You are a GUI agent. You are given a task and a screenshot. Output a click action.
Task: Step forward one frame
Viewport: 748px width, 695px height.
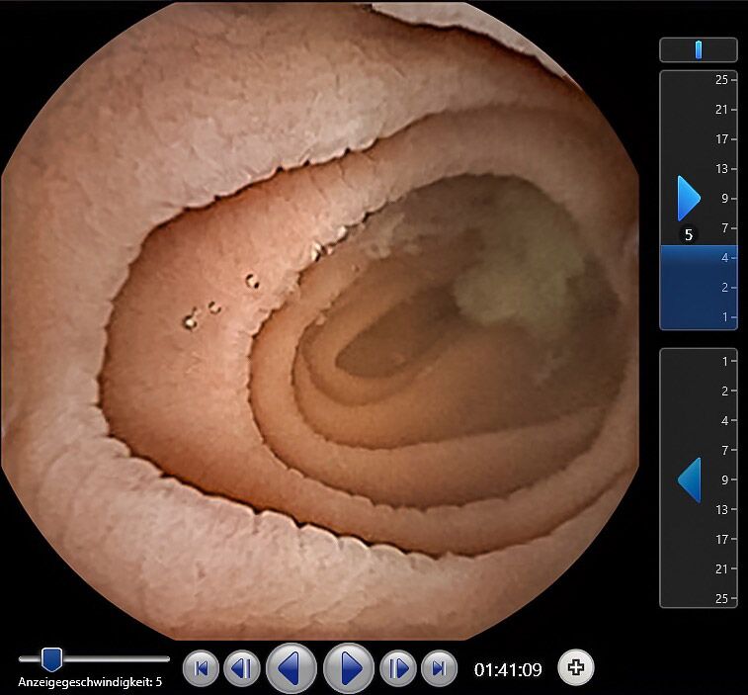click(398, 669)
